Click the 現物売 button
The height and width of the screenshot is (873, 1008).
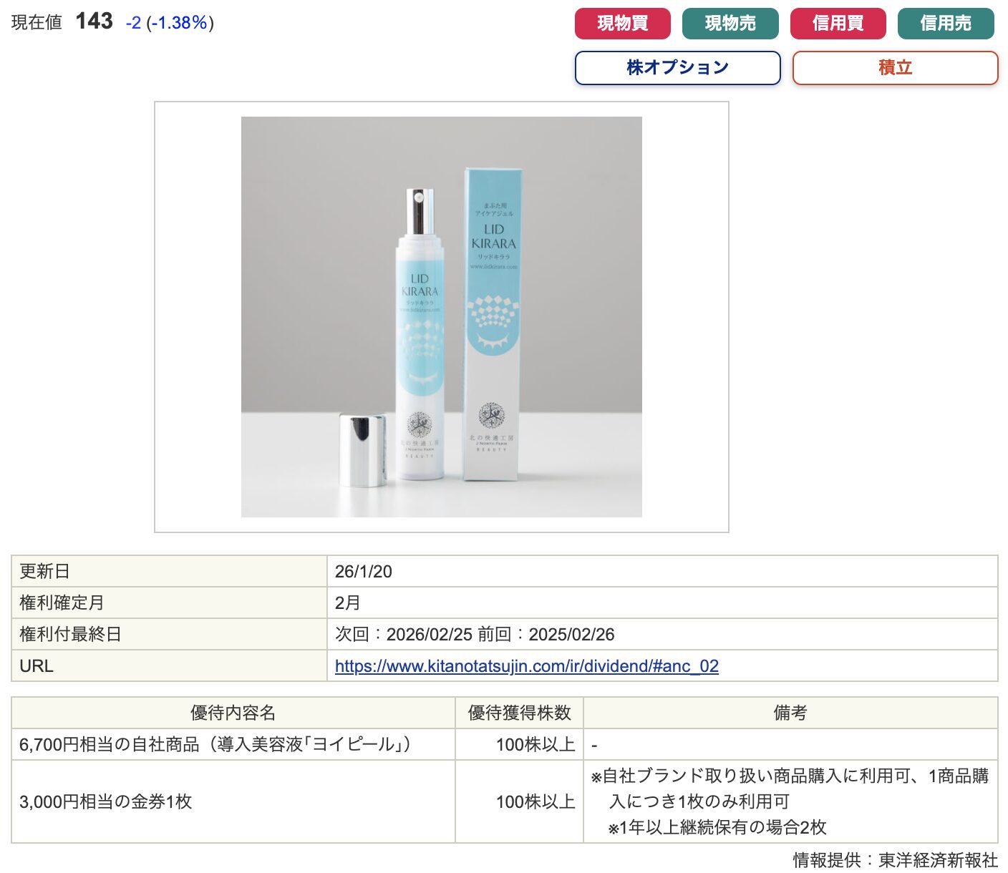(730, 24)
